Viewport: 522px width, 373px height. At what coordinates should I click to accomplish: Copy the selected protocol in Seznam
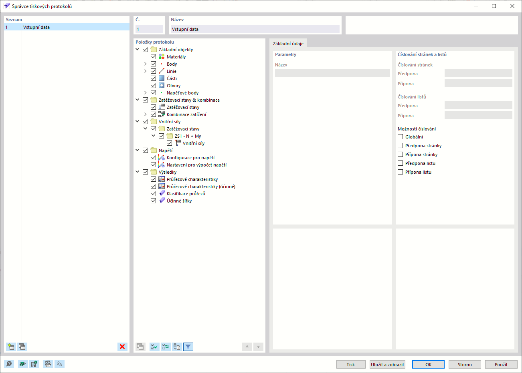(x=22, y=347)
